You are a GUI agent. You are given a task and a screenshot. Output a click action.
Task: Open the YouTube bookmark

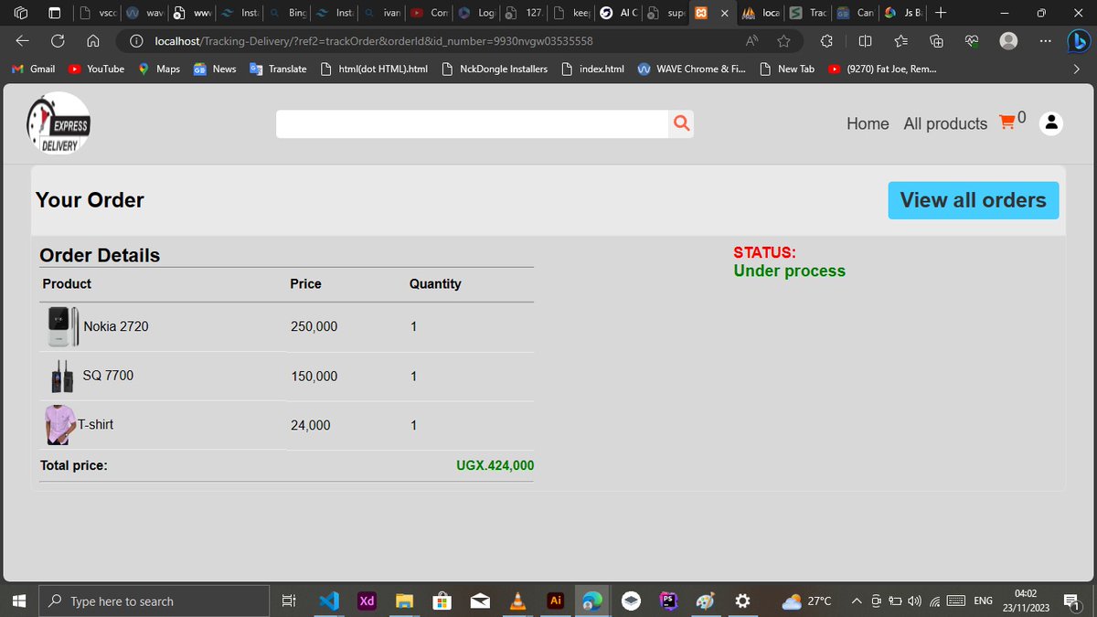pyautogui.click(x=96, y=69)
